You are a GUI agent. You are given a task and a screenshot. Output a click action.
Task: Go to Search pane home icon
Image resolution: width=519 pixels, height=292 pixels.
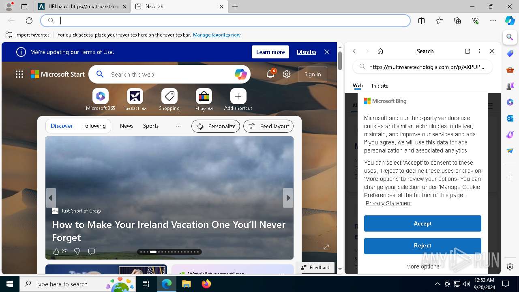tap(380, 51)
